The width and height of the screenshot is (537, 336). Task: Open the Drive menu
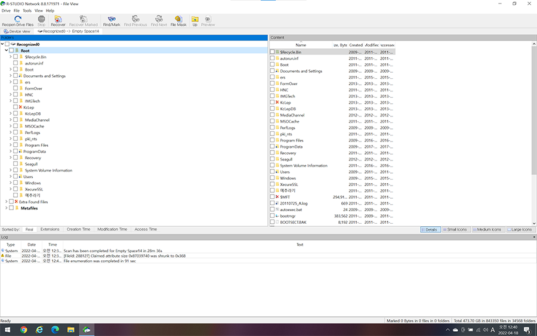[x=6, y=11]
